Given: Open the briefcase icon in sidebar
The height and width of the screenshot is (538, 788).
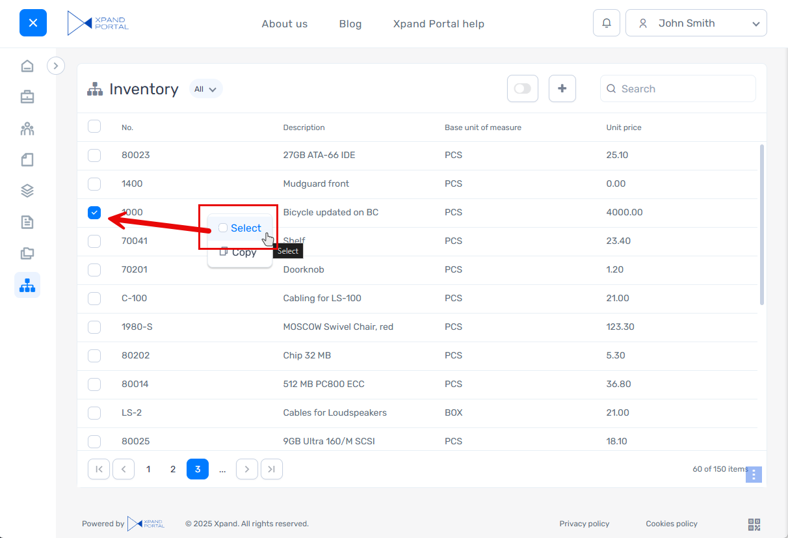Looking at the screenshot, I should (27, 97).
